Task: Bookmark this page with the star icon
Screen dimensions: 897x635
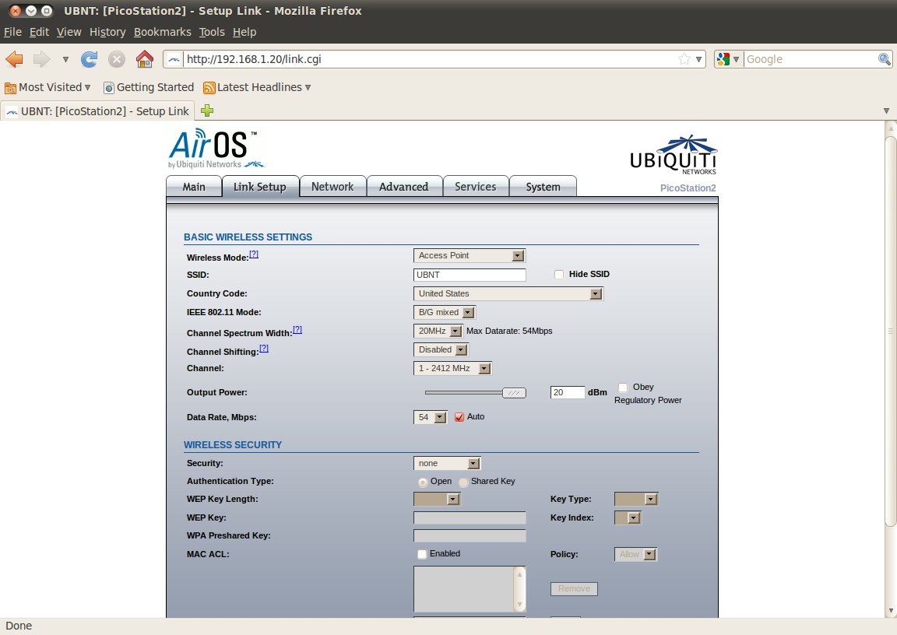Action: 684,59
